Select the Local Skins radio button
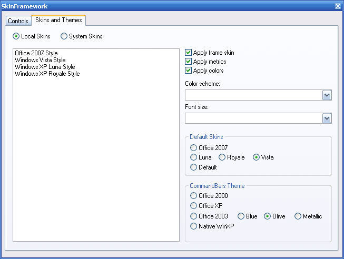344x259 pixels. coord(16,36)
